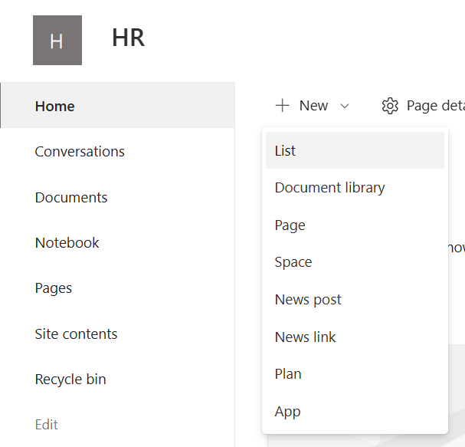Screen dimensions: 465x447
Task: Collapse the New dropdown chevron
Action: [345, 107]
